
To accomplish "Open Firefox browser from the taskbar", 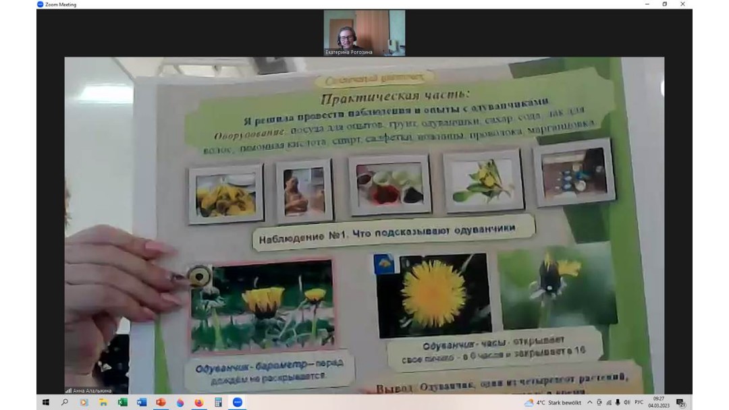I will pos(199,403).
